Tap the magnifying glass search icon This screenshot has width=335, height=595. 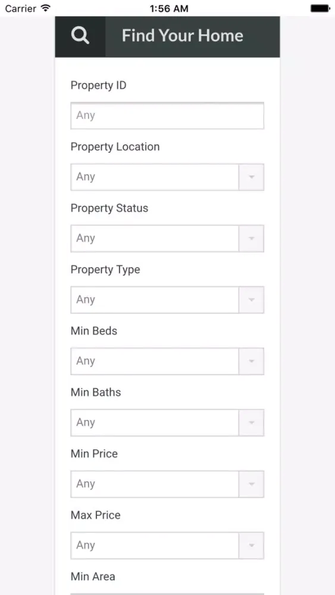[x=80, y=36]
